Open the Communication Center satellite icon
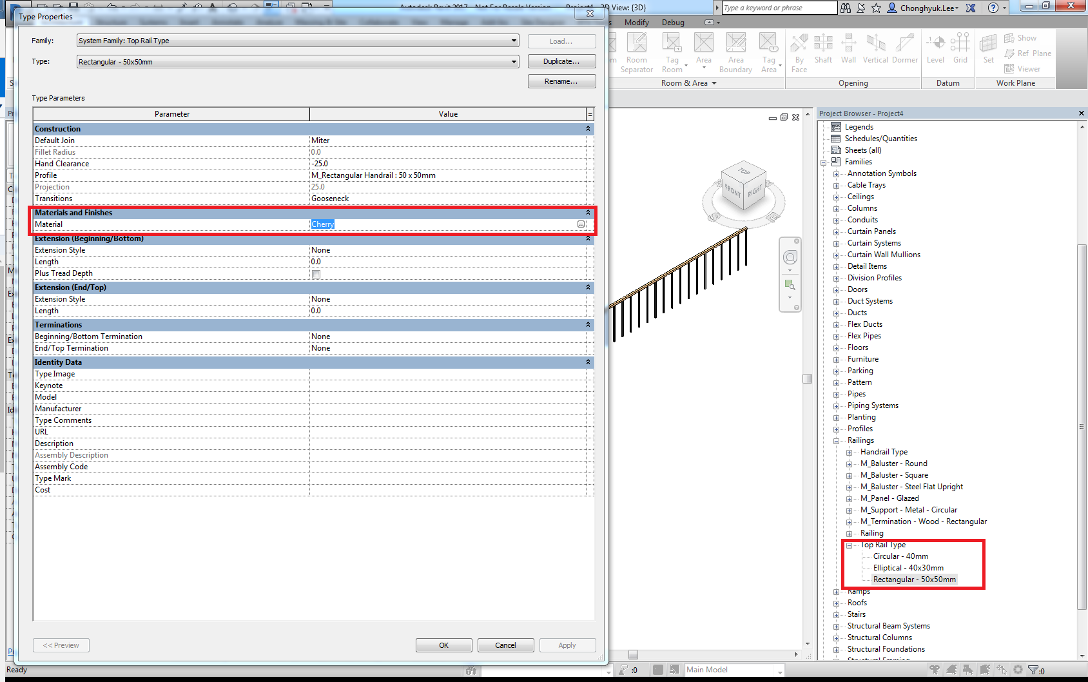This screenshot has height=682, width=1088. 861,8
